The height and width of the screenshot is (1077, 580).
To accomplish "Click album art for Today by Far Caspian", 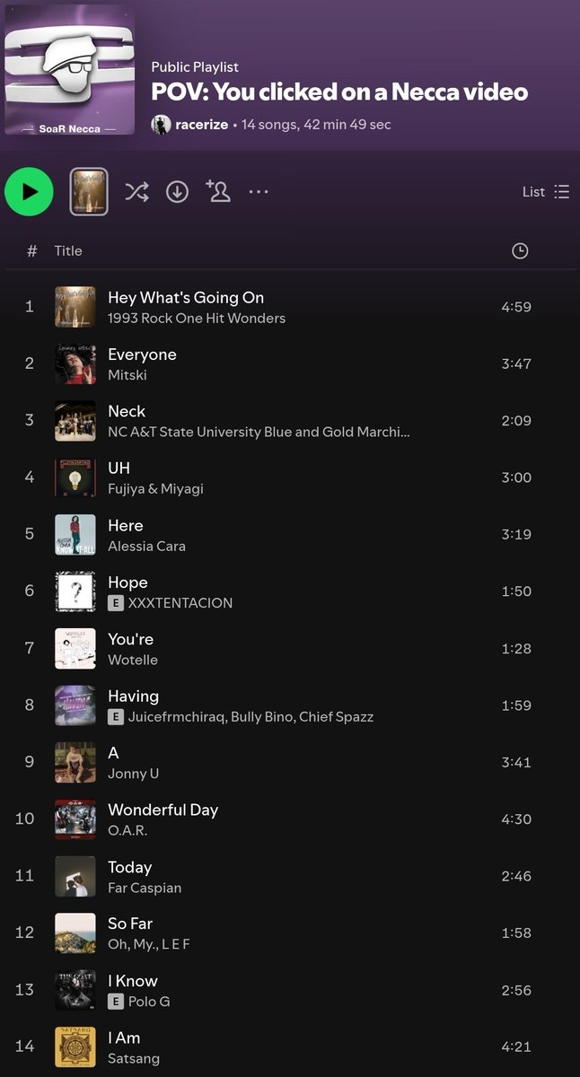I will [x=75, y=876].
